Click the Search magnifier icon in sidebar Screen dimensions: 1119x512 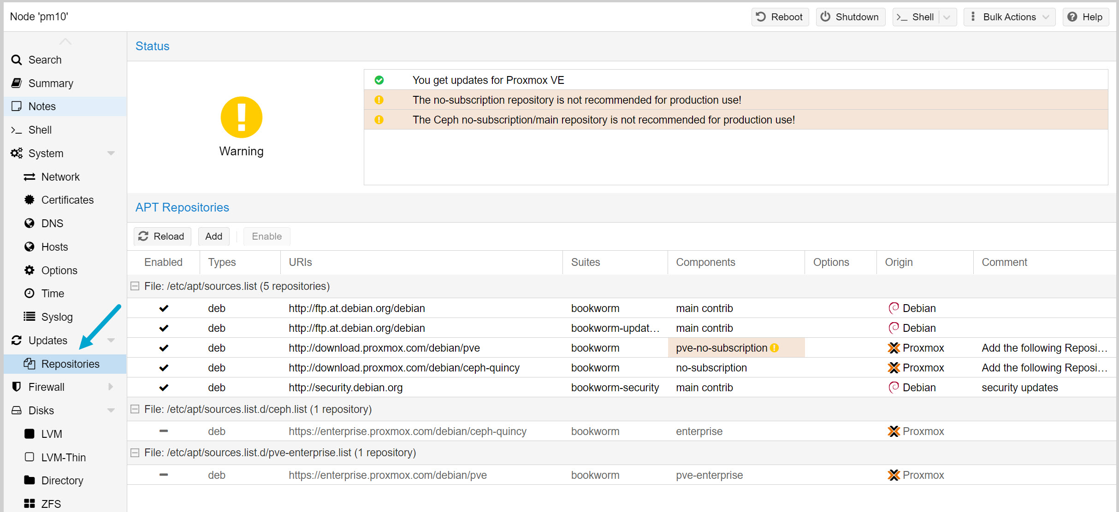17,60
